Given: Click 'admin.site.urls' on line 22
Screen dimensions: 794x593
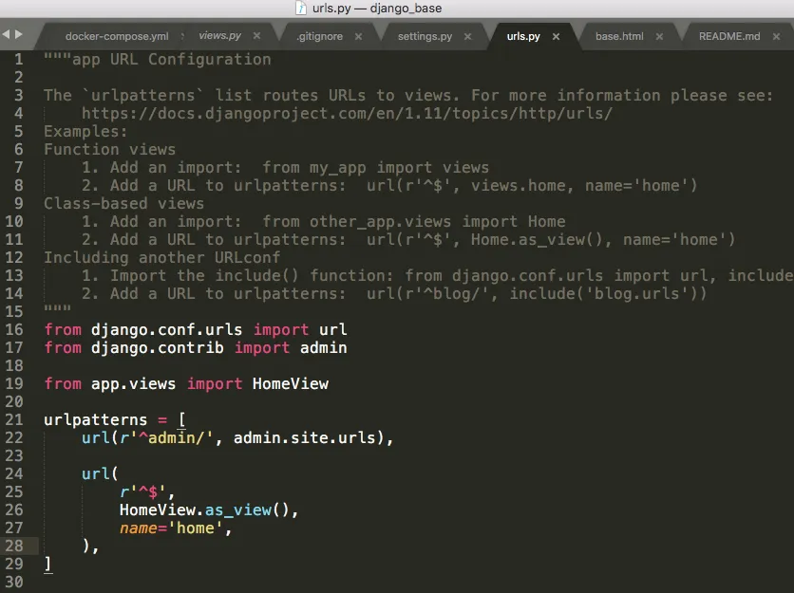Looking at the screenshot, I should (x=304, y=437).
